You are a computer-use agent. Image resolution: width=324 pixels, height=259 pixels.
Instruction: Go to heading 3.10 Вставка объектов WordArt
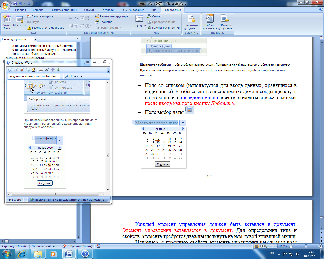pos(33,54)
